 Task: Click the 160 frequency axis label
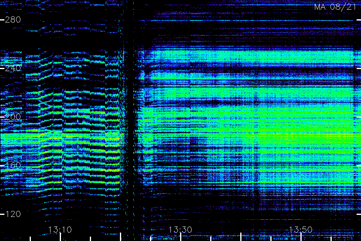(13, 165)
